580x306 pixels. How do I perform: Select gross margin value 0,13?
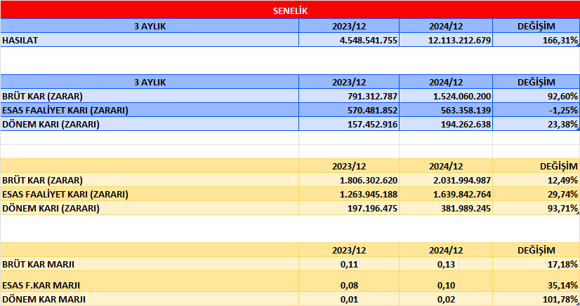point(446,264)
